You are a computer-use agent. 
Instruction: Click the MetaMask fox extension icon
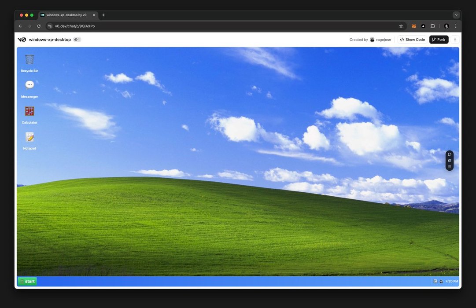(x=414, y=26)
